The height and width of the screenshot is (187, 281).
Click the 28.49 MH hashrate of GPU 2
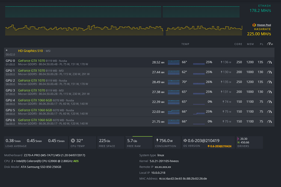[x=158, y=82]
